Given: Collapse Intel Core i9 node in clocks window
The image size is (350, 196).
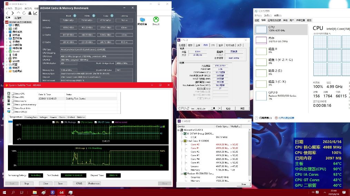Looking at the screenshot, I should tap(182, 141).
